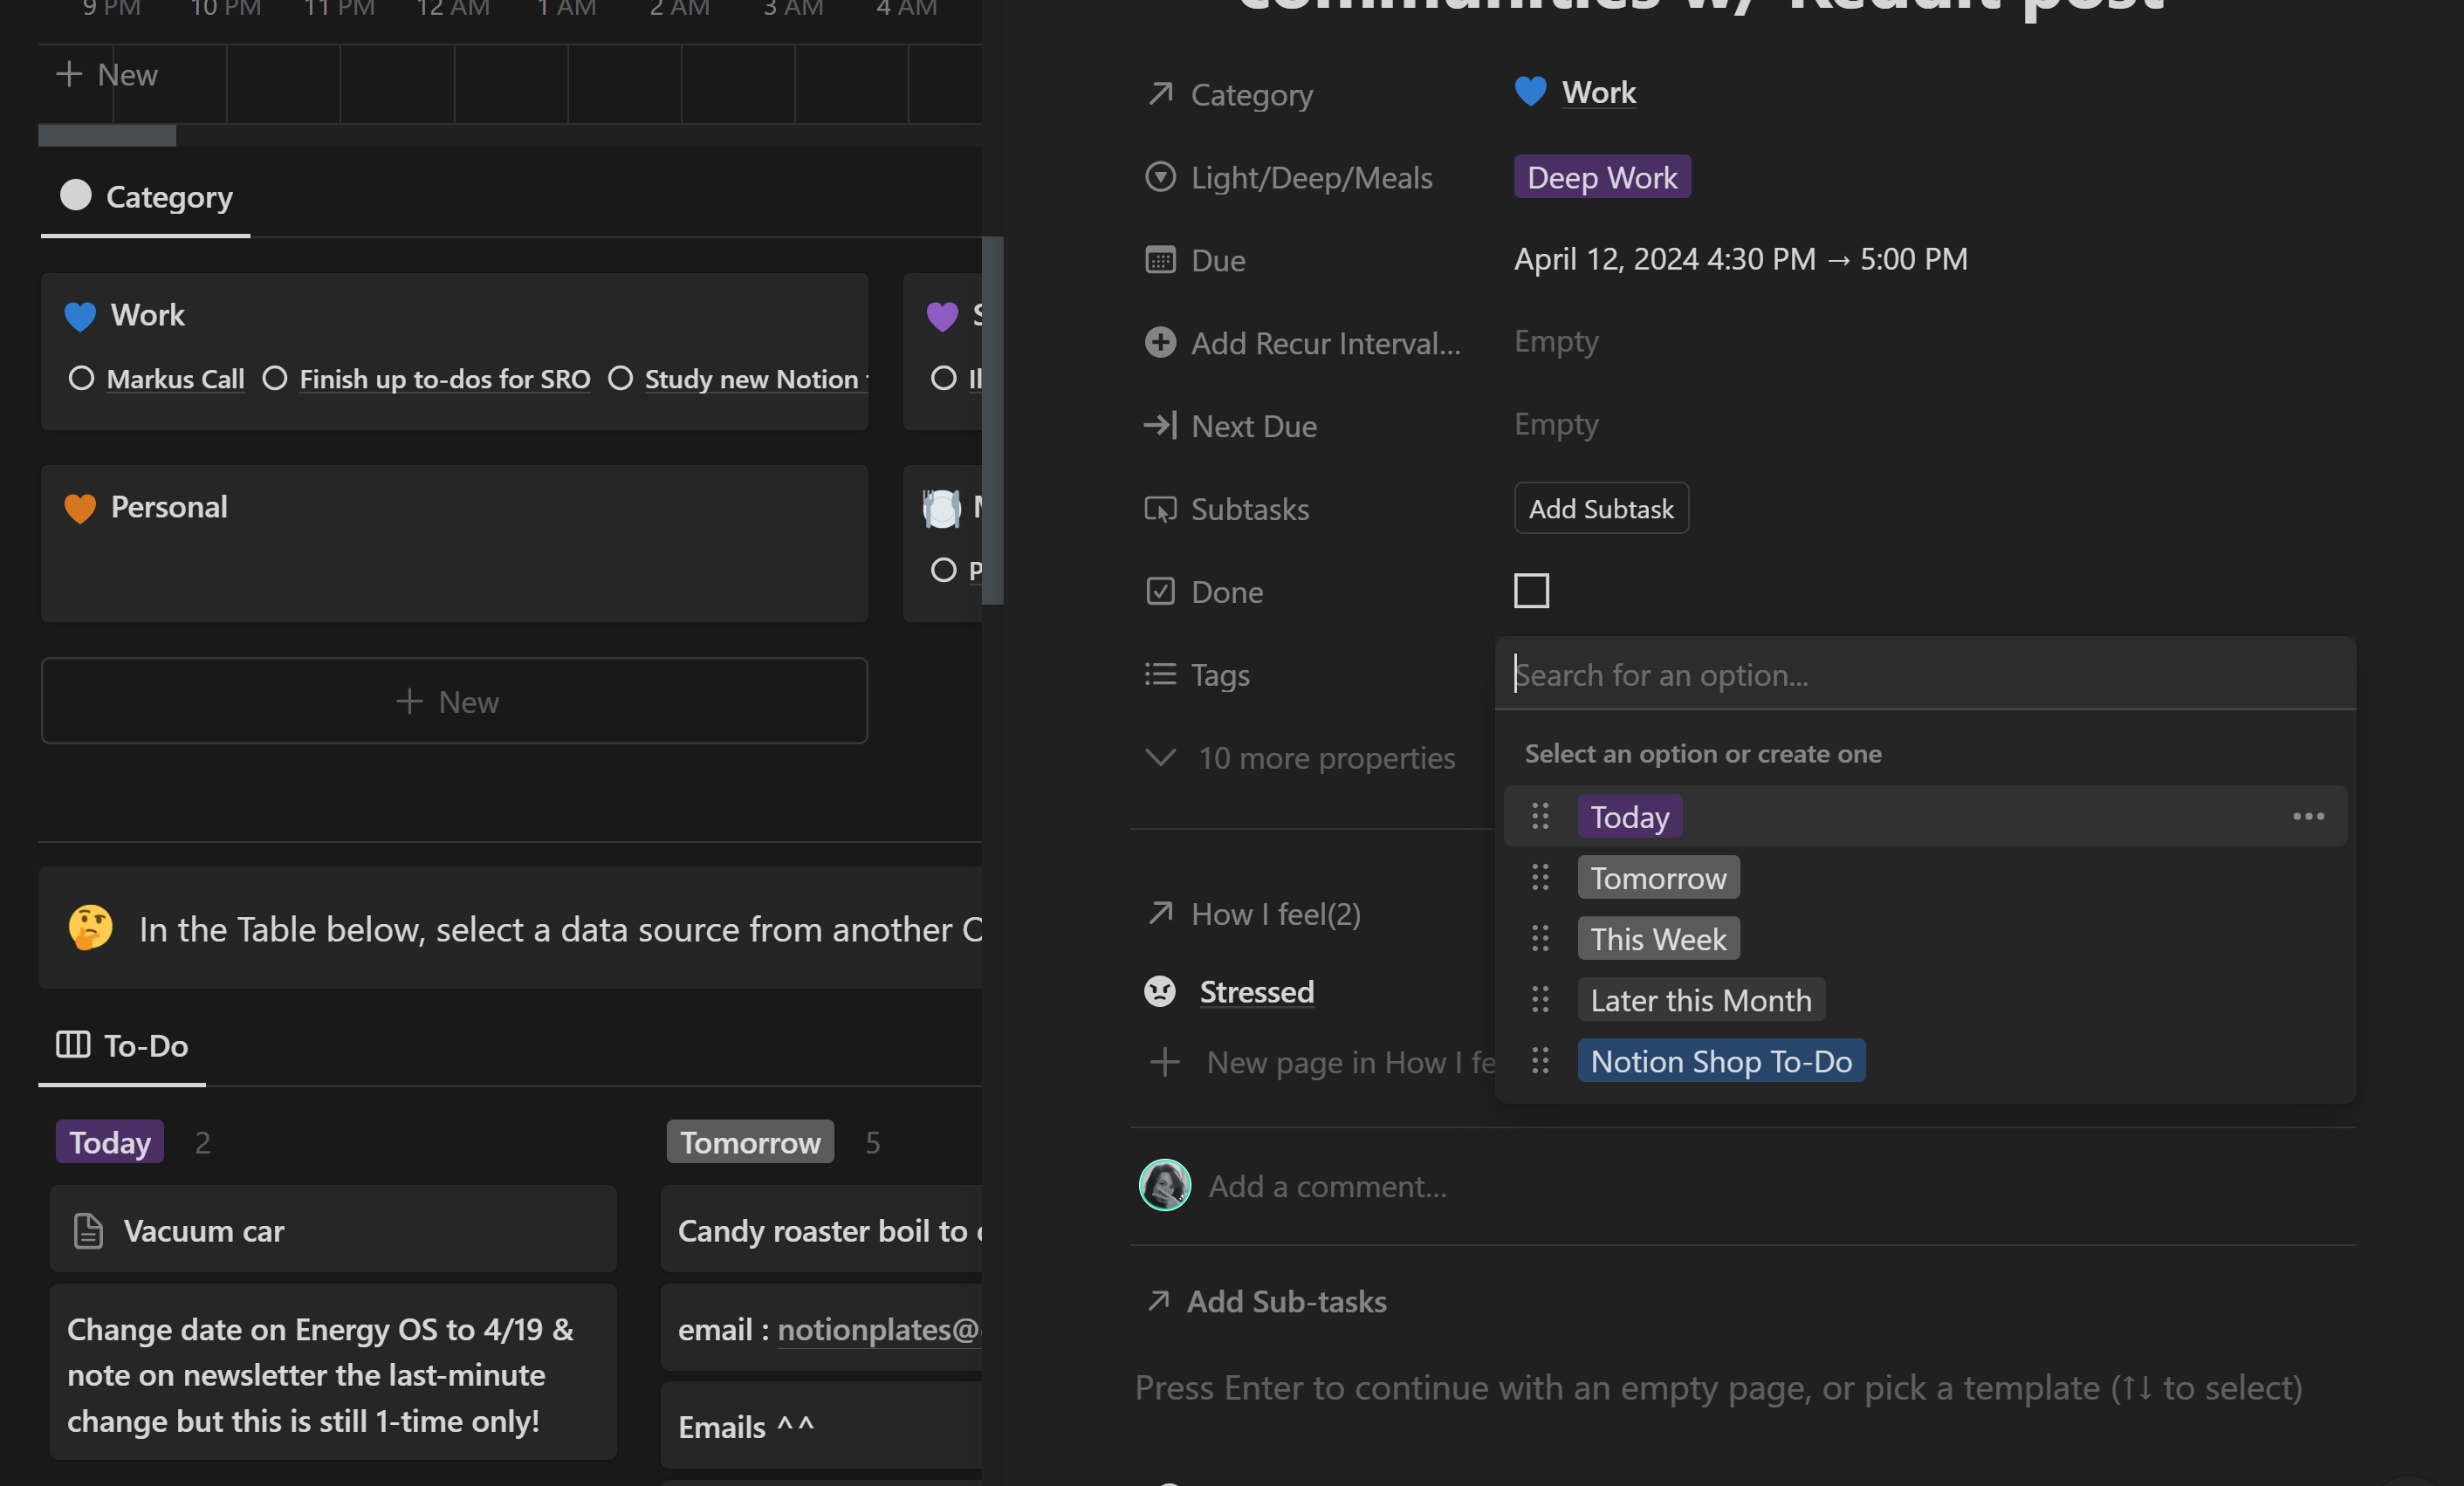
Task: Click the Add Subtask button
Action: 1601,509
